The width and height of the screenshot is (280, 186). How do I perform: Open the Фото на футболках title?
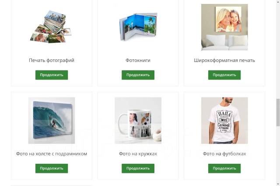[x=224, y=154]
